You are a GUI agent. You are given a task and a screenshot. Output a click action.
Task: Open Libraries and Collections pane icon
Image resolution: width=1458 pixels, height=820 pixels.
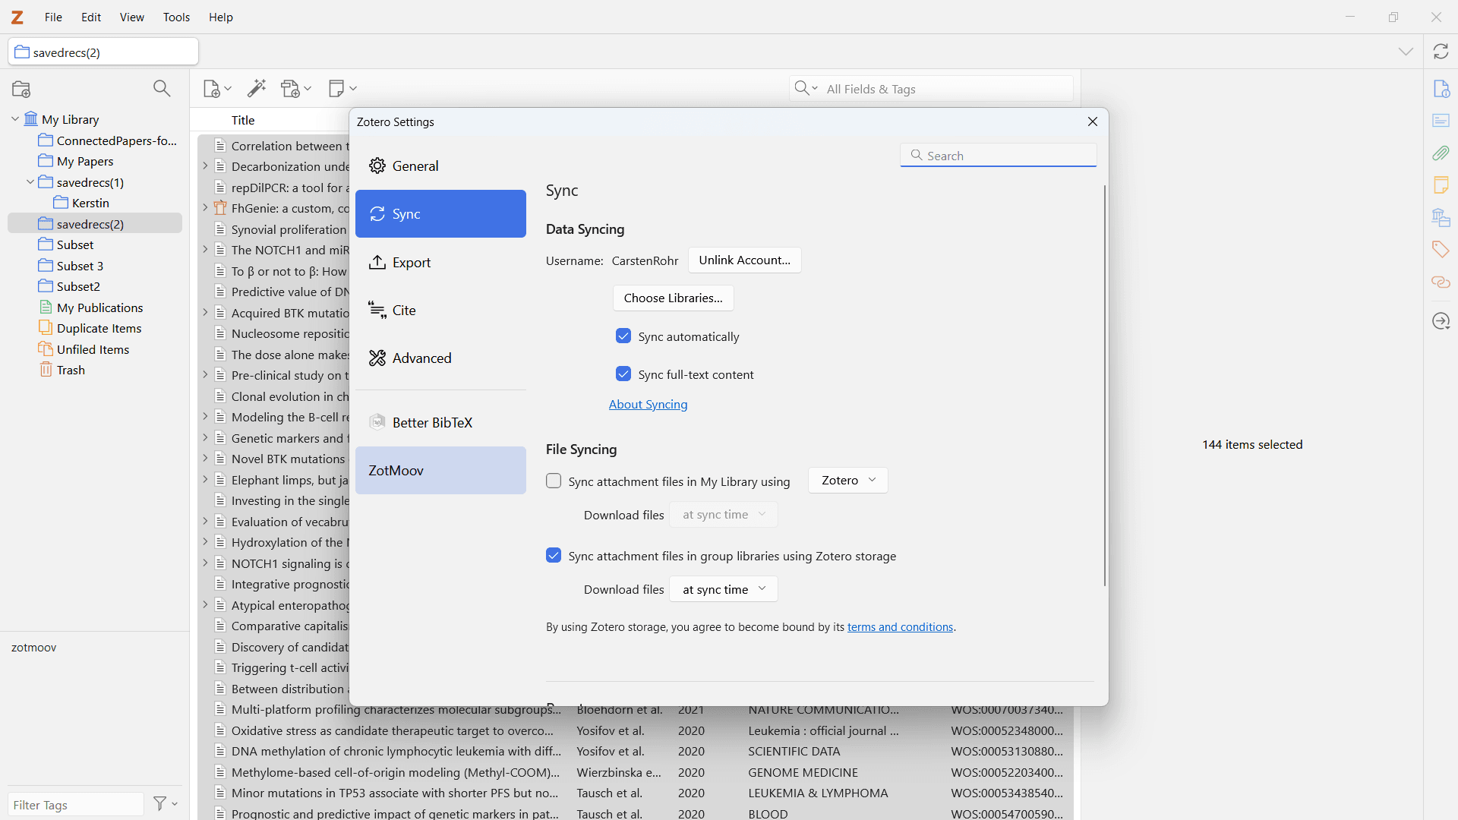pyautogui.click(x=1441, y=218)
